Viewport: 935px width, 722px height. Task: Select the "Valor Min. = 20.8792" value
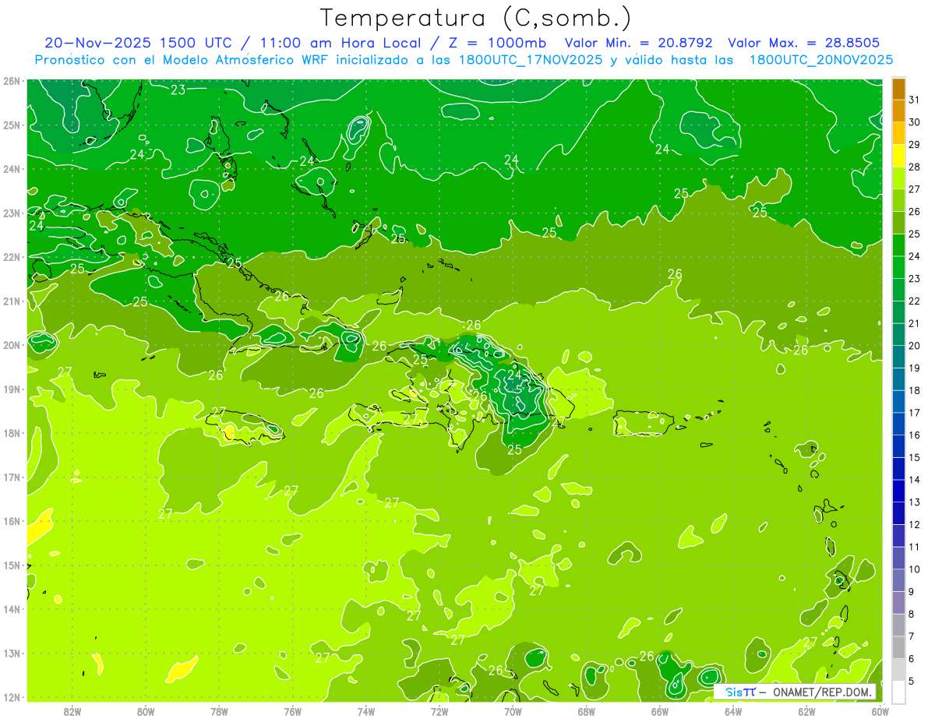pos(640,43)
